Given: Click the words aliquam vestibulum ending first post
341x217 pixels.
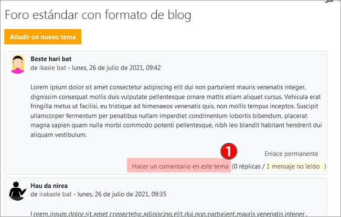Looking at the screenshot, I should (58, 134).
